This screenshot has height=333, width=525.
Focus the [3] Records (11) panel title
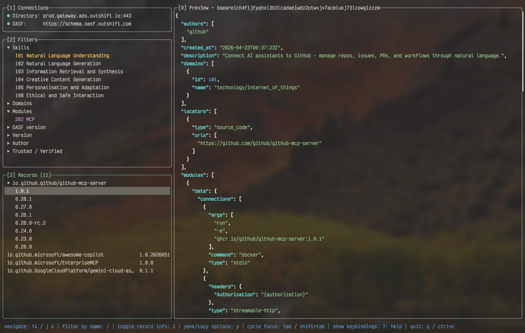pyautogui.click(x=29, y=175)
